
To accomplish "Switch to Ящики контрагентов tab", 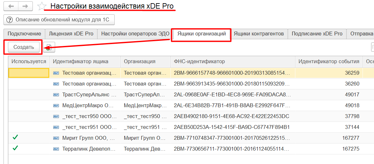I will click(x=259, y=34).
